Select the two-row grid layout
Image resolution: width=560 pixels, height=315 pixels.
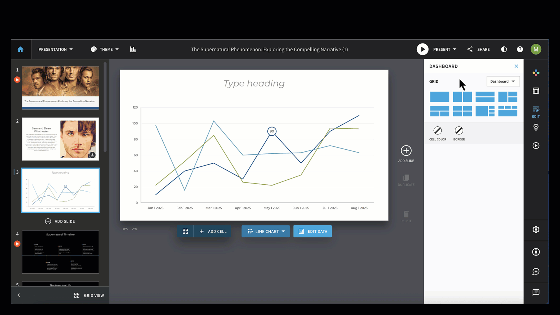coord(485,97)
